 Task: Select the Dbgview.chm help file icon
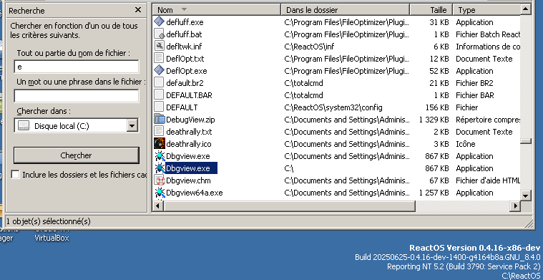[159, 180]
